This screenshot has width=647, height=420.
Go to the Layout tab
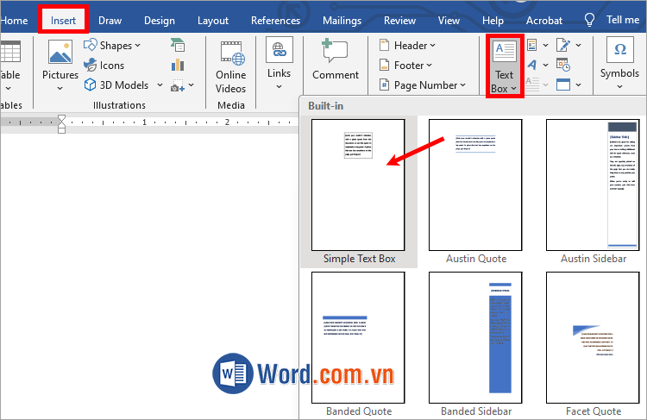(x=213, y=20)
